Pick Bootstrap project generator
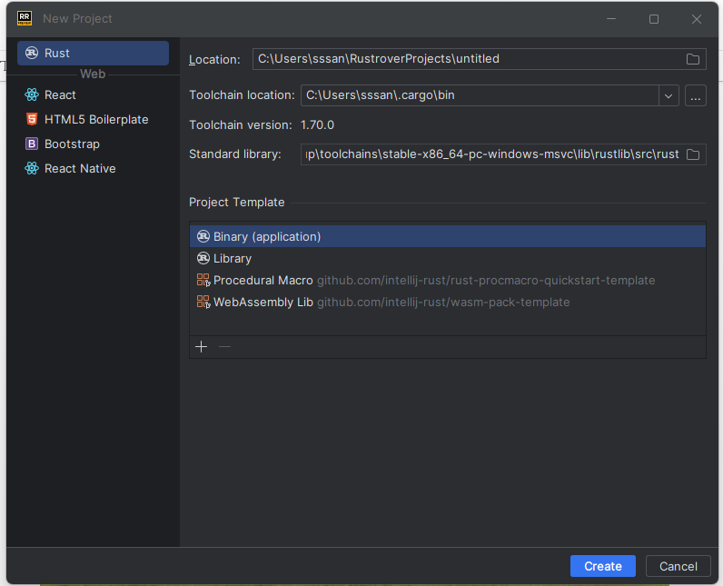The height and width of the screenshot is (586, 723). click(x=72, y=144)
